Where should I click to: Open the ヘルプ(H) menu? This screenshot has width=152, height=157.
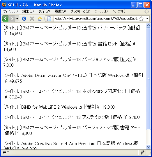click(119, 11)
